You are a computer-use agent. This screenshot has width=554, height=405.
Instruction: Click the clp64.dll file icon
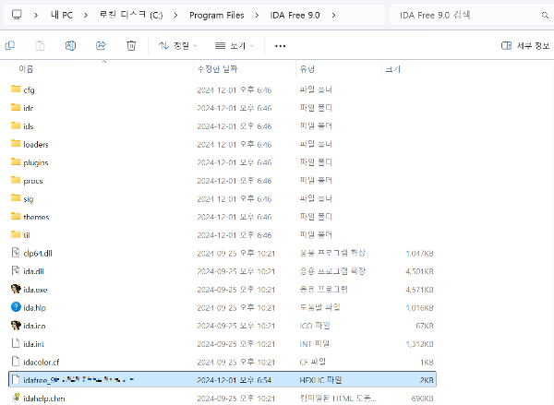(x=16, y=253)
